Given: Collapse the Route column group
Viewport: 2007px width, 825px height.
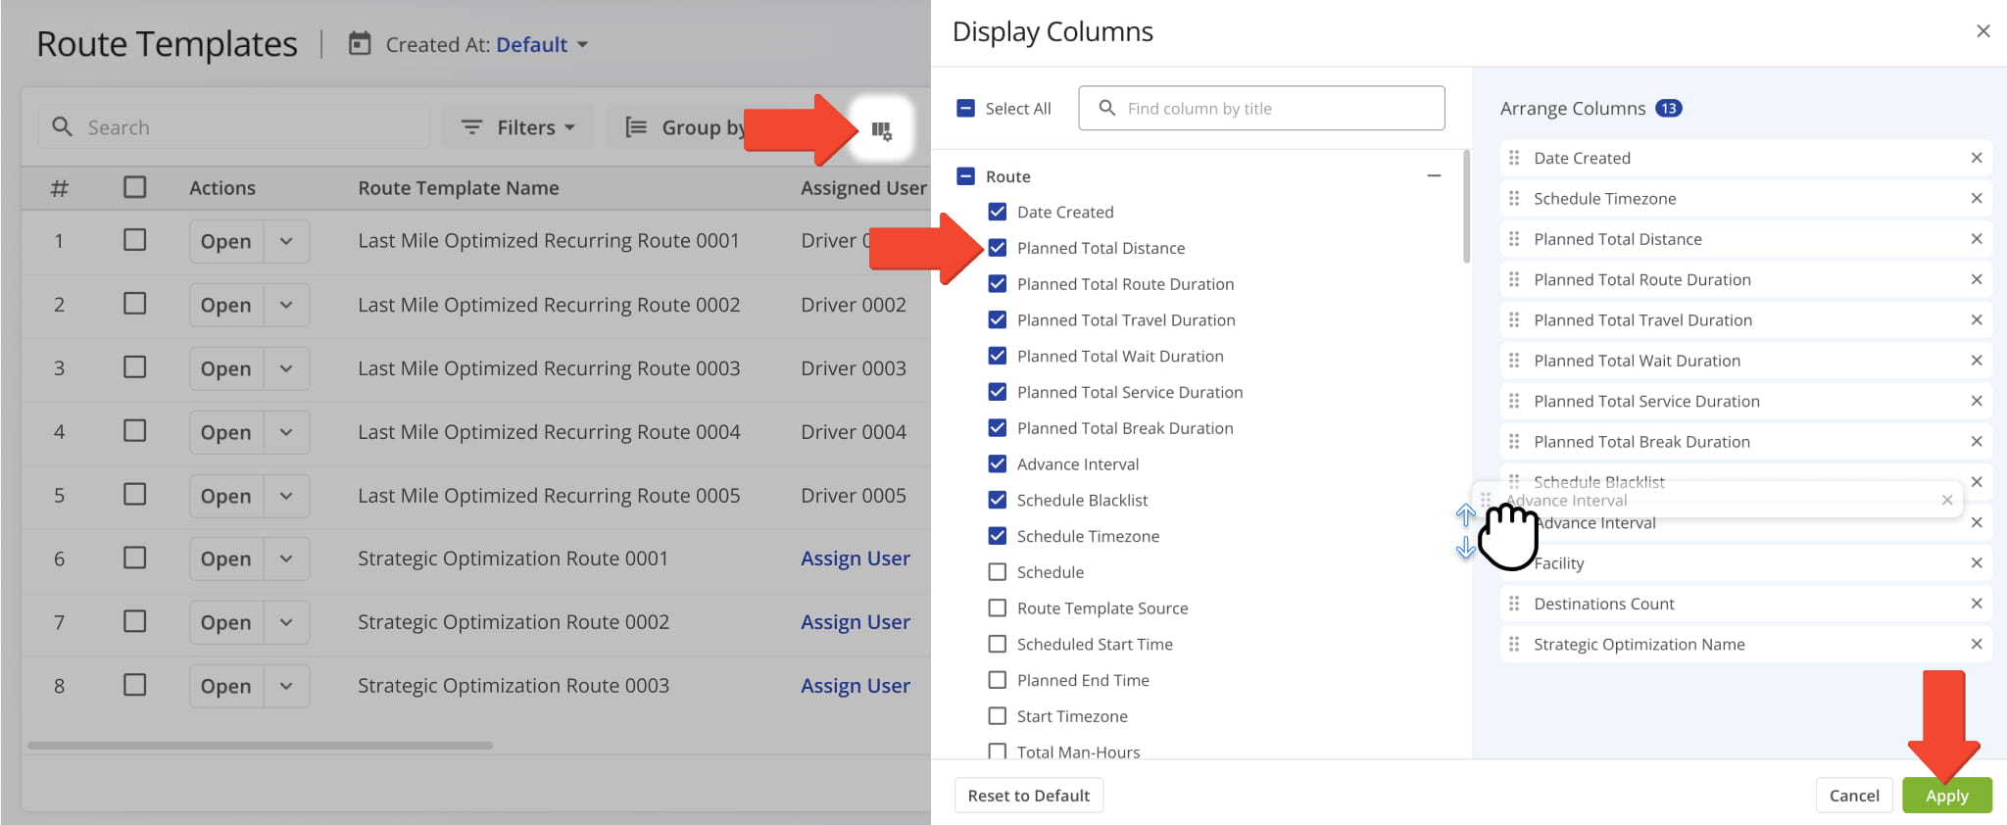Looking at the screenshot, I should tap(1434, 176).
